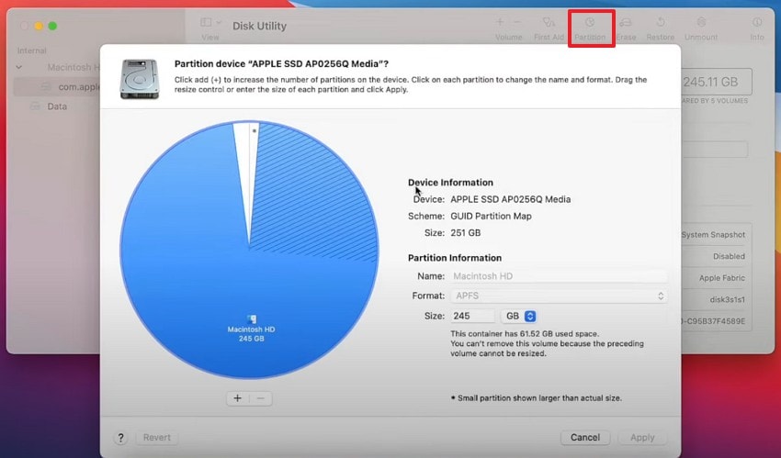Open the Info toolbar icon
781x458 pixels.
(757, 22)
